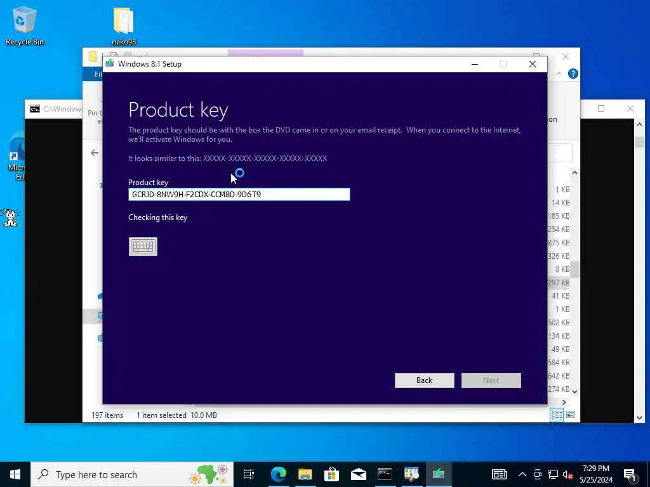
Task: Open Microsoft Store from taskbar
Action: 331,474
